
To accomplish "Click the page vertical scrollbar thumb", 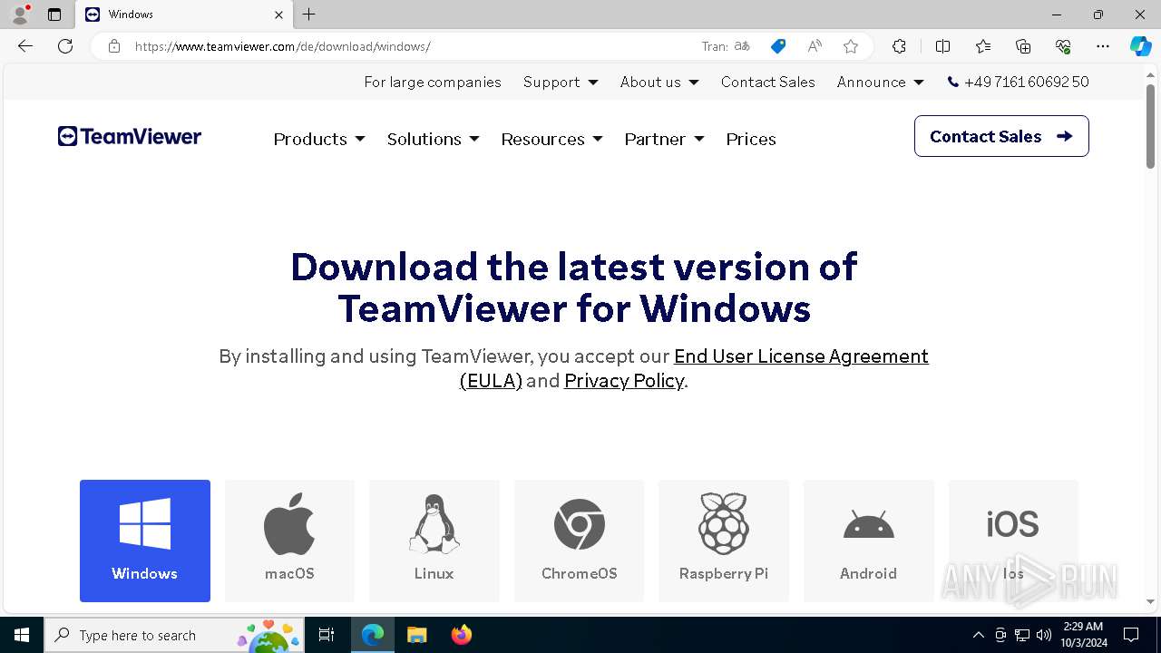I will pos(1150,125).
